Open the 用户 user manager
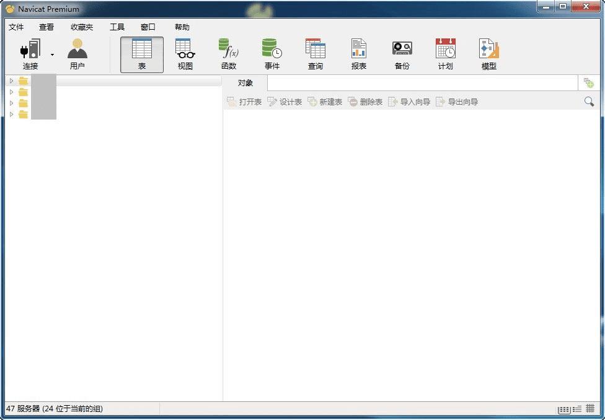The width and height of the screenshot is (605, 420). (77, 55)
